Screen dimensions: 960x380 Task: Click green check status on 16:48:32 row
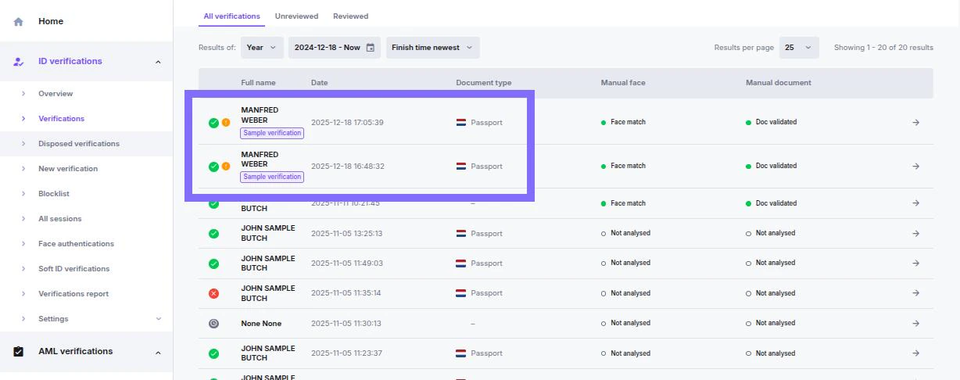(213, 167)
